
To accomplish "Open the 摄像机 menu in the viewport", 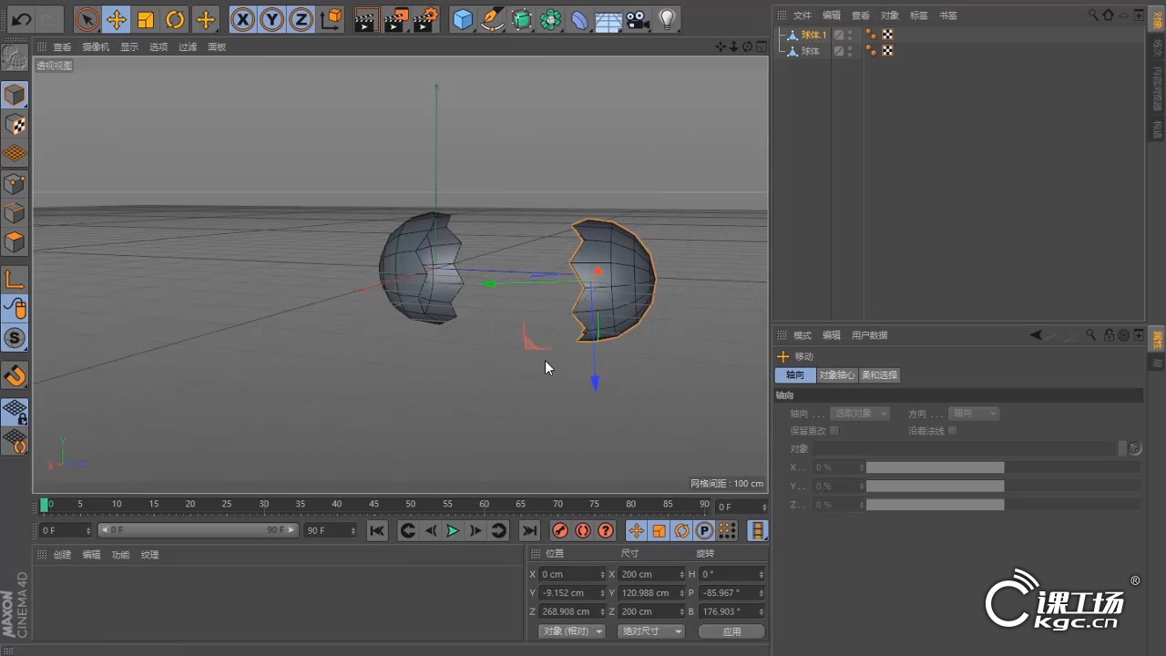I will (x=95, y=46).
